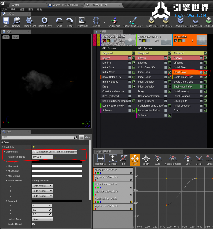
Task: Toggle the UnlitSprites Initial Color module checkbox
Action: pos(201,72)
